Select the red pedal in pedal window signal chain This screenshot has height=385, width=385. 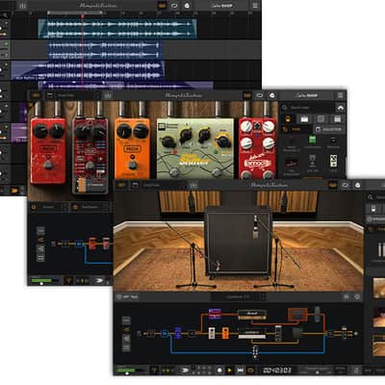(x=92, y=244)
